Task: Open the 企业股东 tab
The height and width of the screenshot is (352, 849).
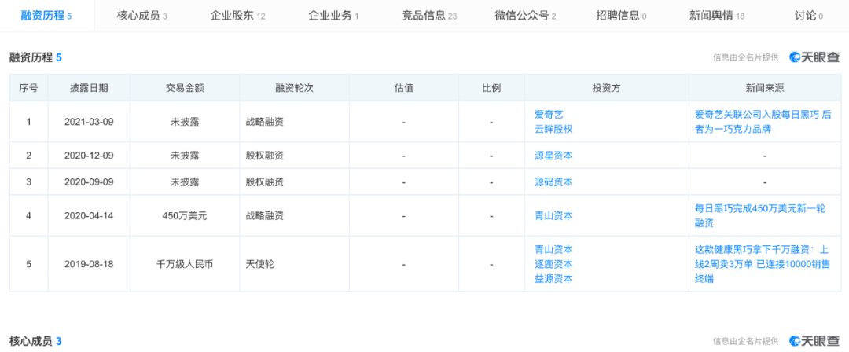Action: 237,16
